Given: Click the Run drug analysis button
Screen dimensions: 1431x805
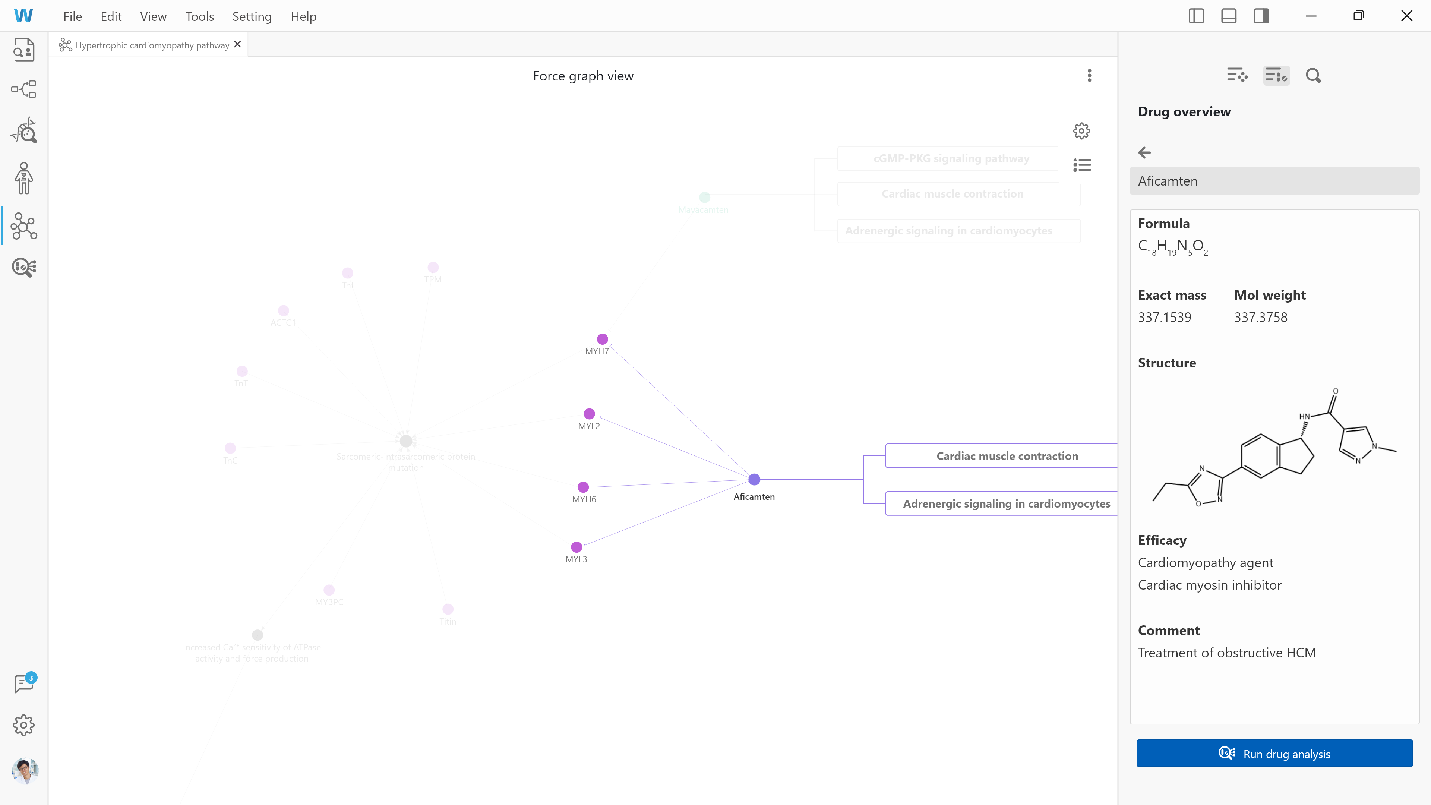Looking at the screenshot, I should tap(1274, 753).
